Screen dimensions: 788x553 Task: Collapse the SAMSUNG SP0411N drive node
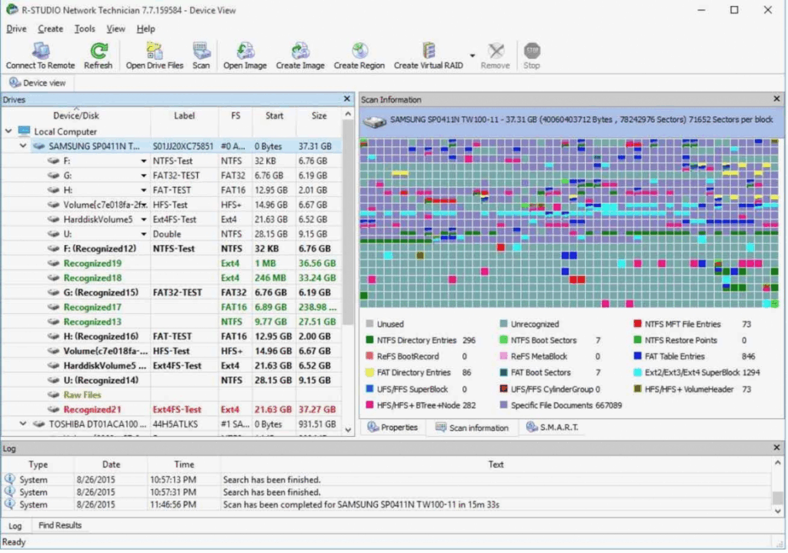tap(23, 146)
